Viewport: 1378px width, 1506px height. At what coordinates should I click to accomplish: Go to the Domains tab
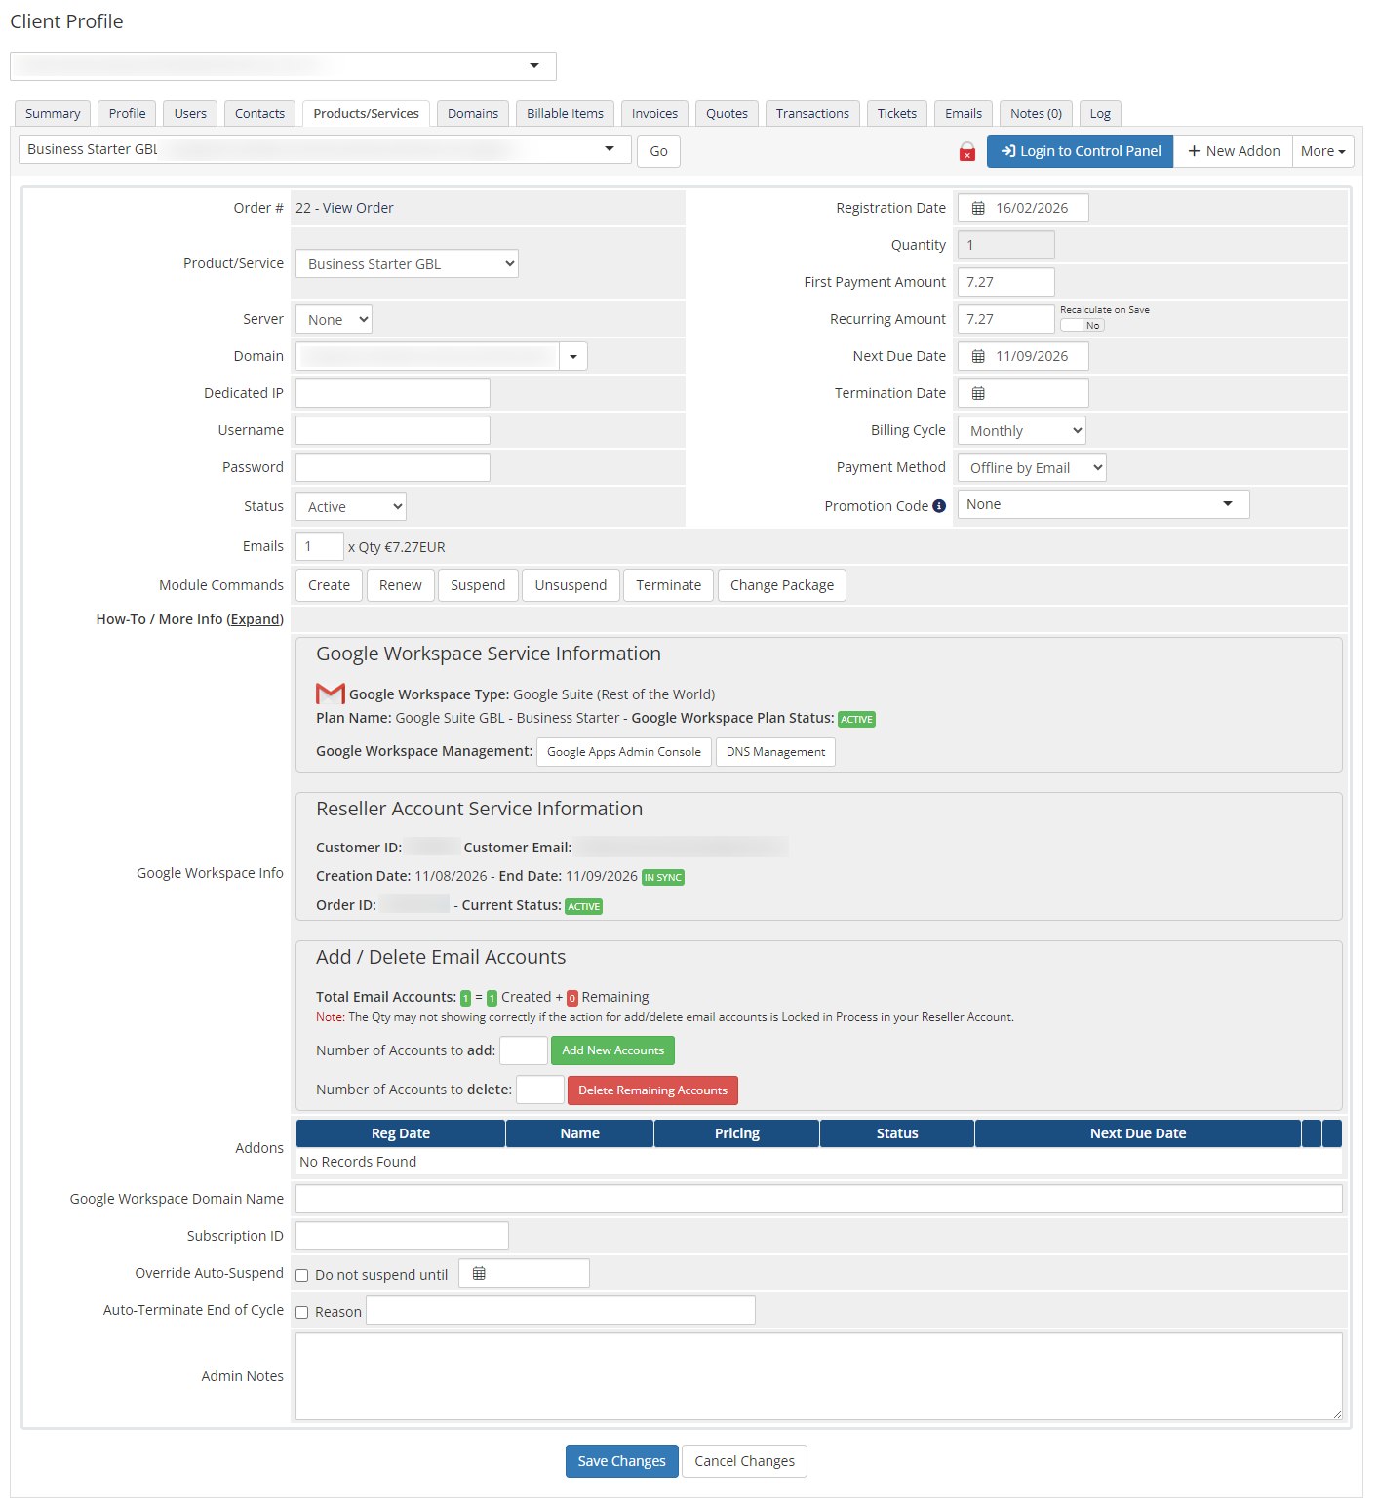tap(473, 113)
